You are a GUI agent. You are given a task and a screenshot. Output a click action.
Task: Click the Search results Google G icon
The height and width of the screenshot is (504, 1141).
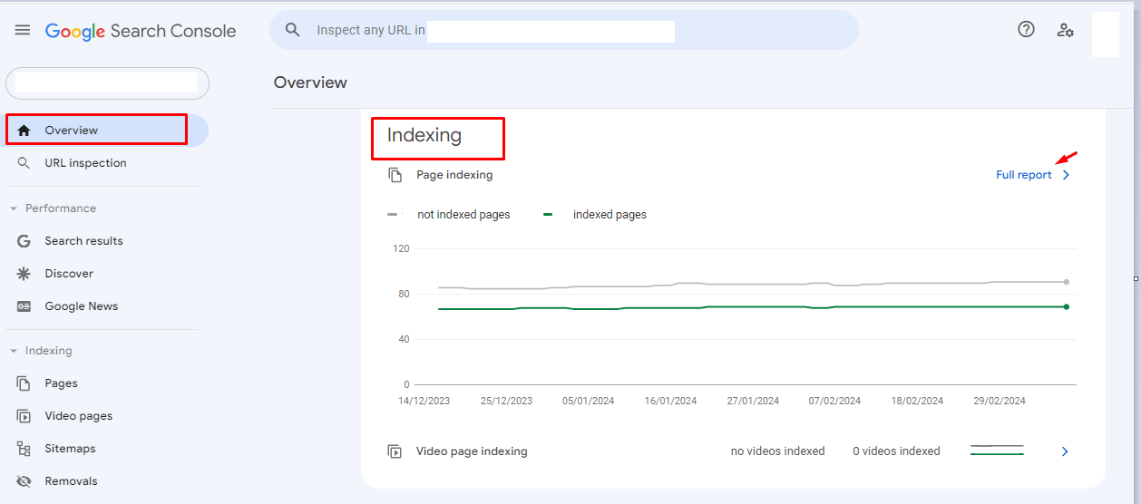pos(24,241)
